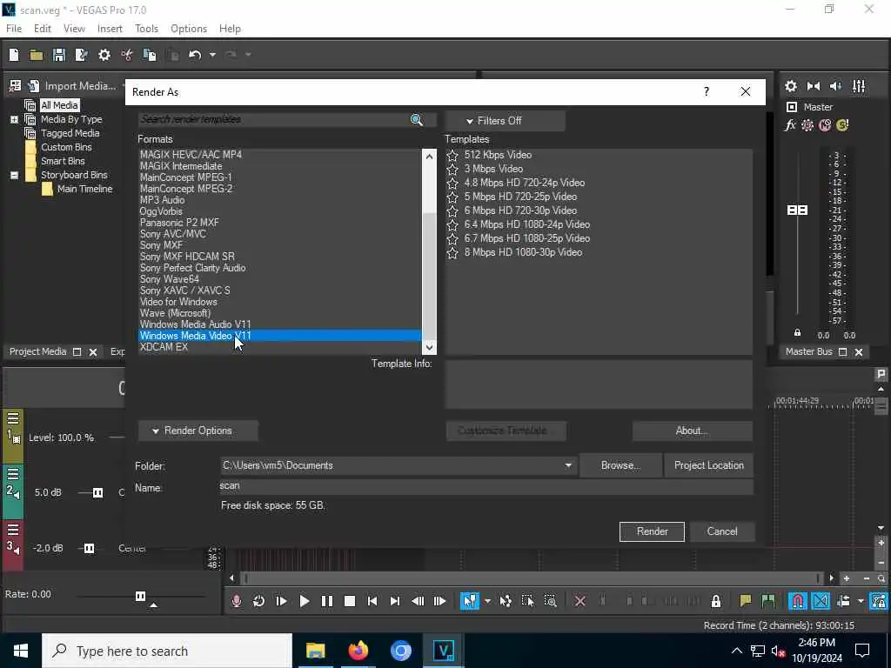Toggle Automatic Crossfades icon

point(821,601)
